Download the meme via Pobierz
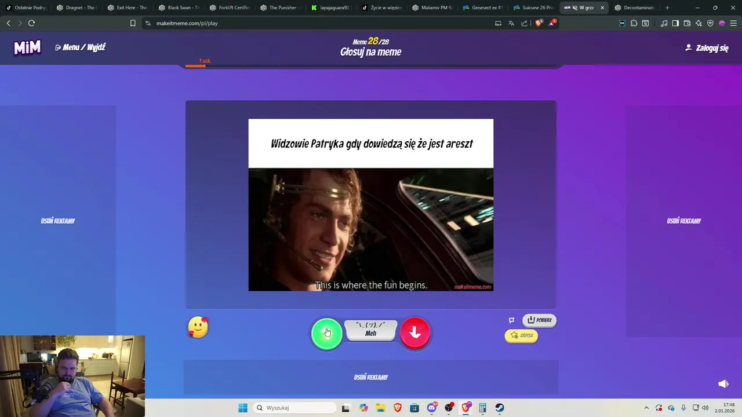The image size is (742, 417). pyautogui.click(x=539, y=320)
